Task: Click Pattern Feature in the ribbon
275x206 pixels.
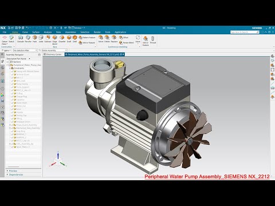Action: [87, 38]
